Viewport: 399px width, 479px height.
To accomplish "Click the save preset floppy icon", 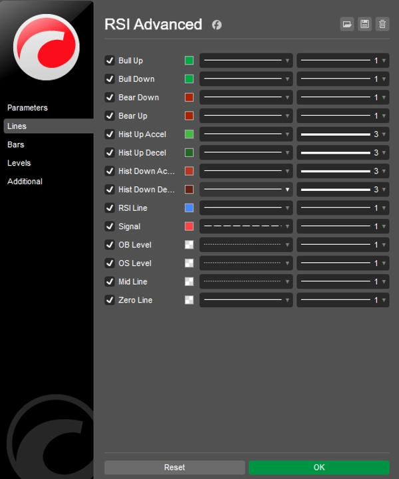I will (364, 24).
